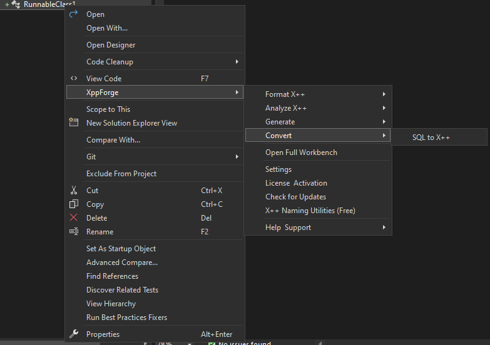Expand the Generate submenu arrow

tap(384, 122)
